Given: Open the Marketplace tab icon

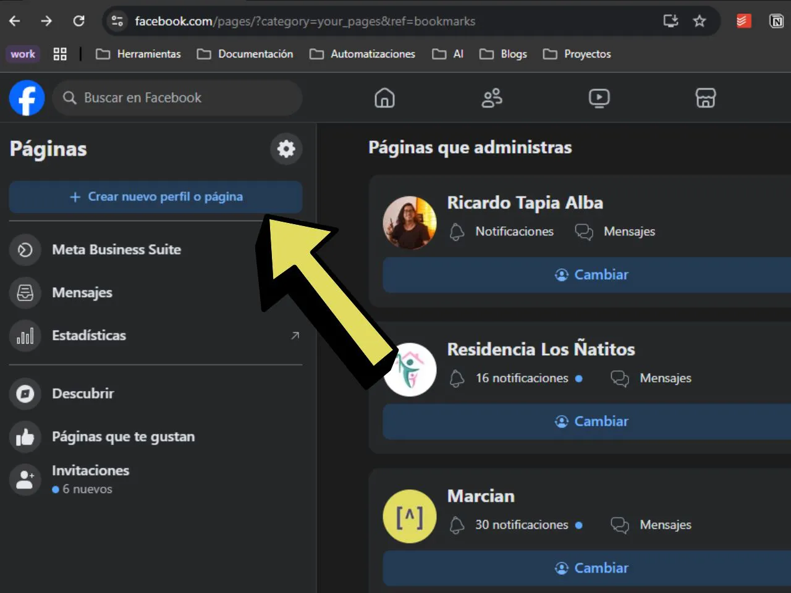Looking at the screenshot, I should tap(706, 98).
